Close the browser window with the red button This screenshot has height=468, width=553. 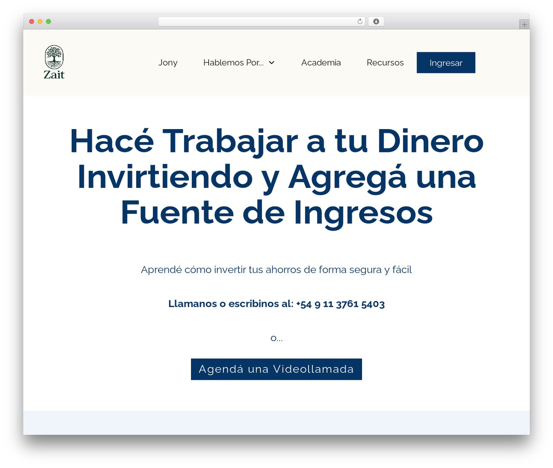pos(32,22)
